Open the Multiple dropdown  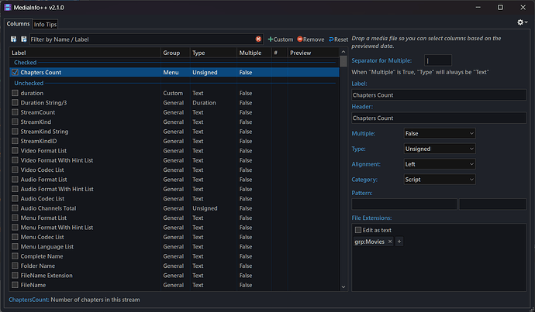tap(439, 133)
